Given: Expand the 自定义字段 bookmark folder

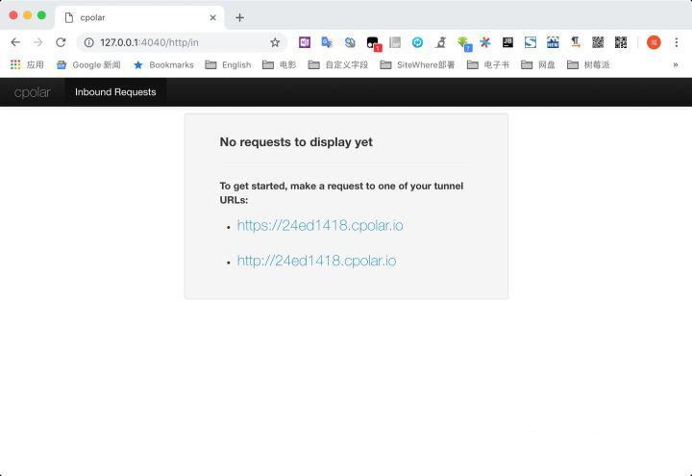Looking at the screenshot, I should click(x=338, y=65).
